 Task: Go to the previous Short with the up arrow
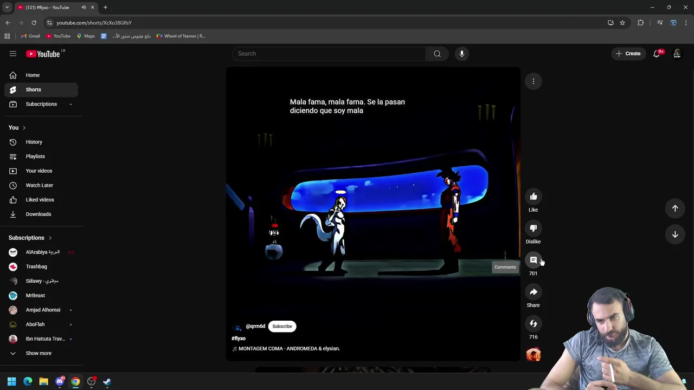point(675,209)
